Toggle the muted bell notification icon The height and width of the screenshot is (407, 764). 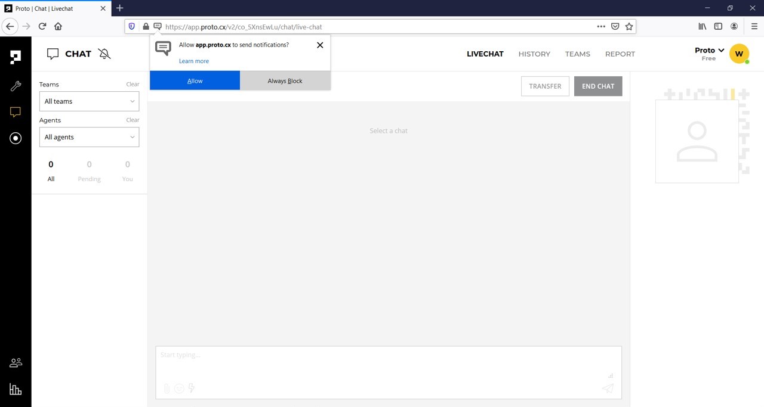click(104, 54)
